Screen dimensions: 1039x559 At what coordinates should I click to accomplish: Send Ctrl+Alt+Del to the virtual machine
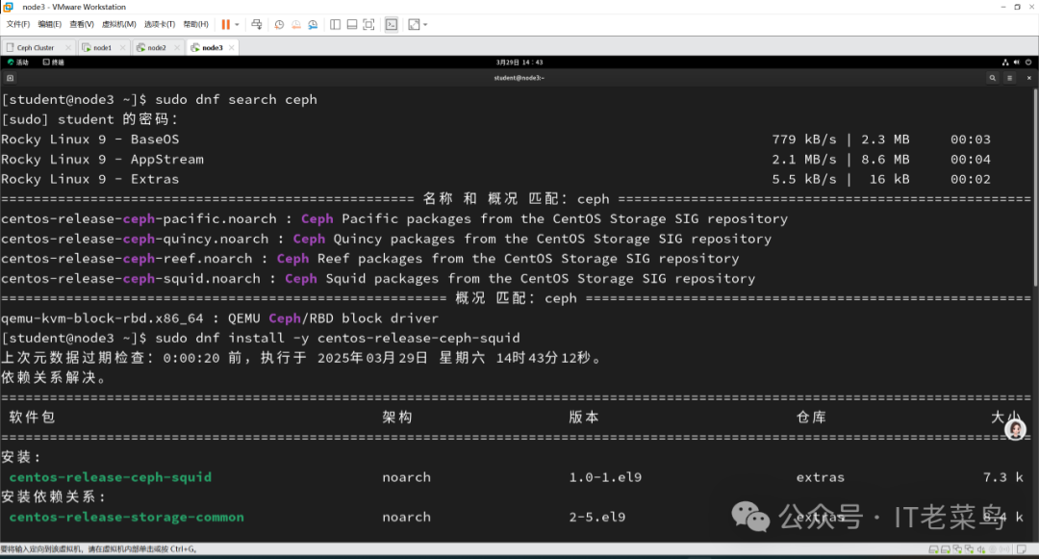click(257, 24)
